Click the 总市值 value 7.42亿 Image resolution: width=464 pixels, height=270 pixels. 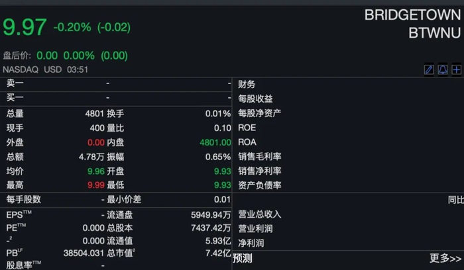coord(218,253)
